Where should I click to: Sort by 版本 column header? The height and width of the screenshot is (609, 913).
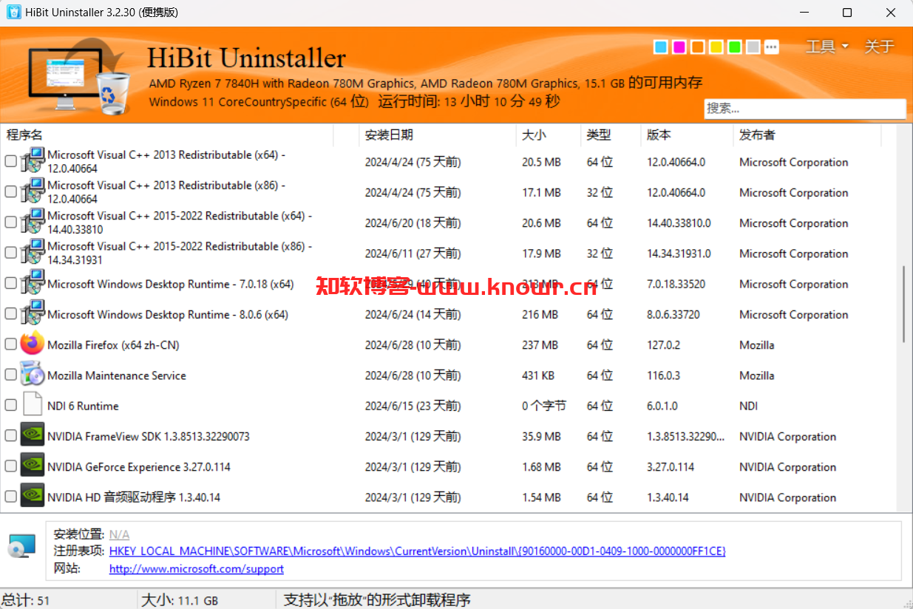tap(687, 135)
